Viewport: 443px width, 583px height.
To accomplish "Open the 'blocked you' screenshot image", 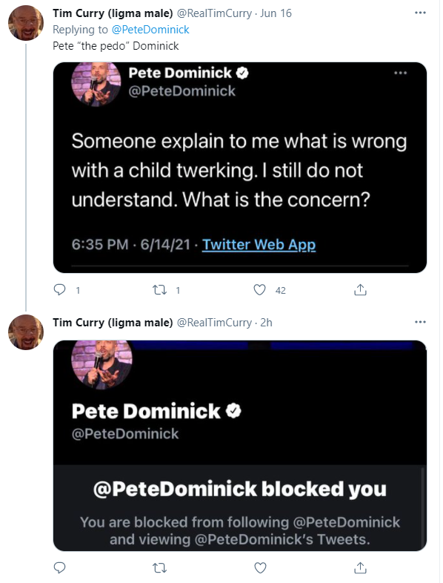I will (x=240, y=446).
